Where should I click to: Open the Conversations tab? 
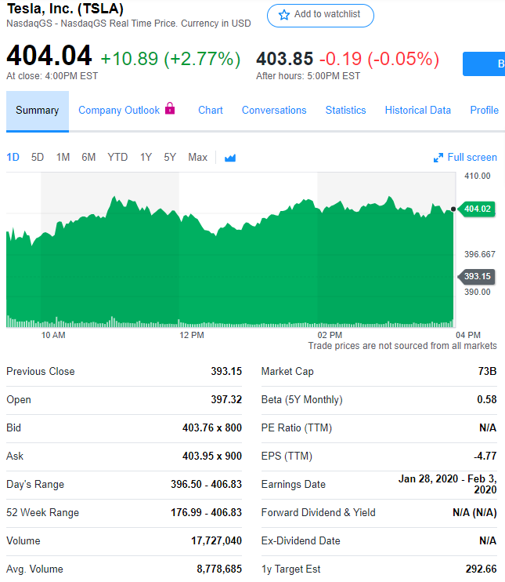tap(274, 110)
